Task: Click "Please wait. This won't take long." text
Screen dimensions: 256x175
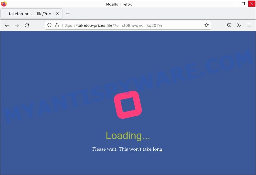Action: 128,149
